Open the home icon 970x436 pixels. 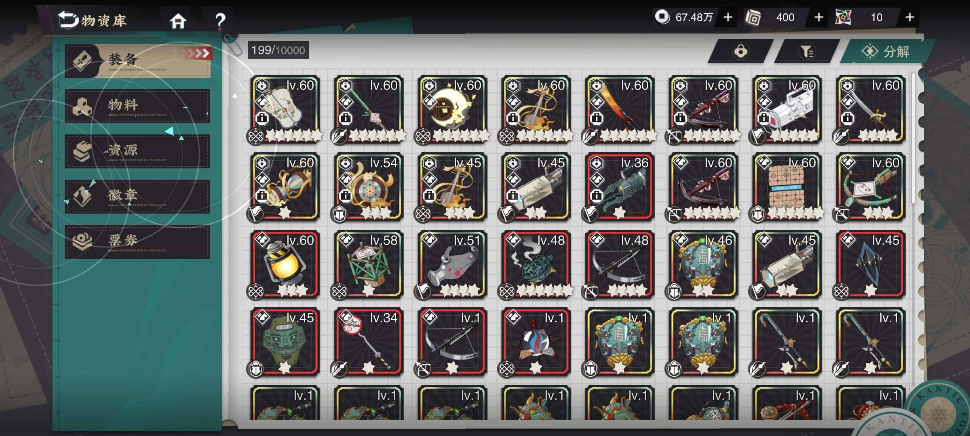click(178, 21)
